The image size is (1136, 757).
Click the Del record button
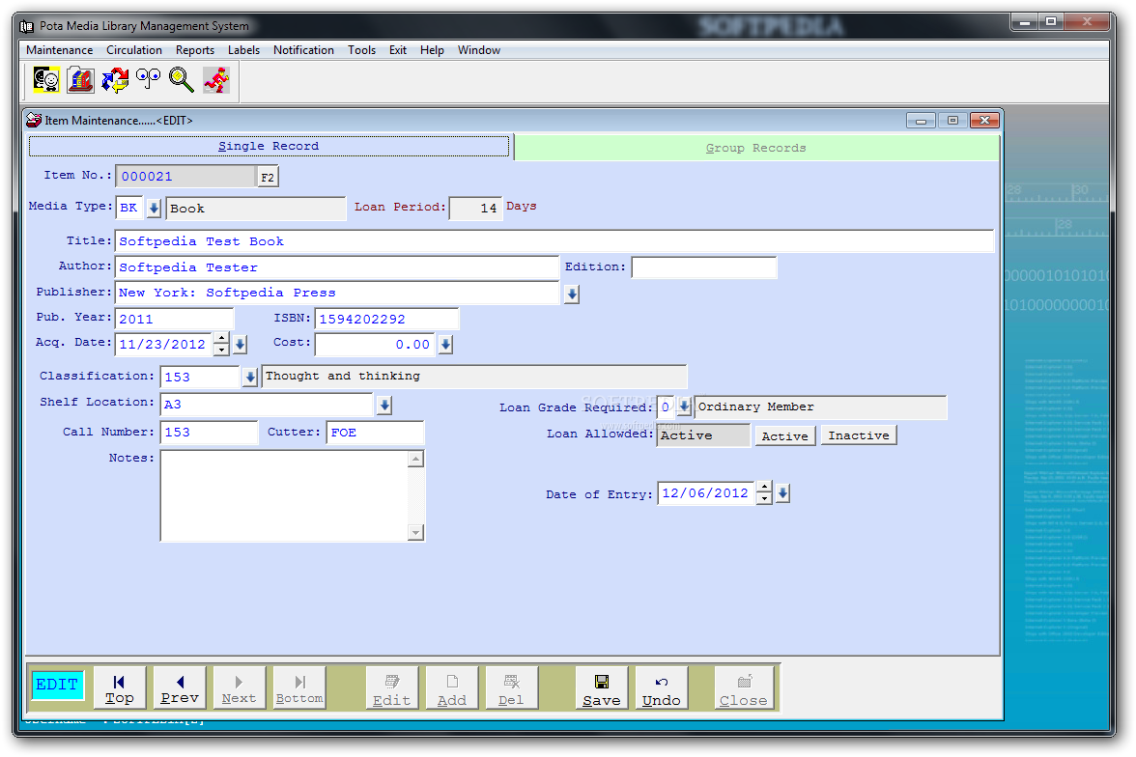coord(512,688)
